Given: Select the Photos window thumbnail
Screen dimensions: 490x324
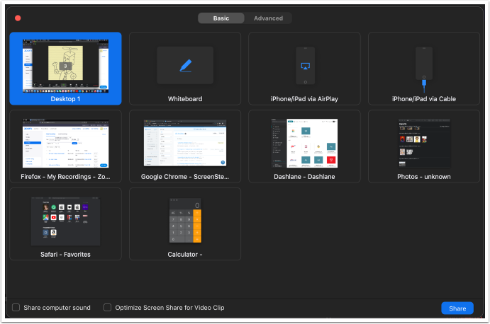Looking at the screenshot, I should click(424, 143).
